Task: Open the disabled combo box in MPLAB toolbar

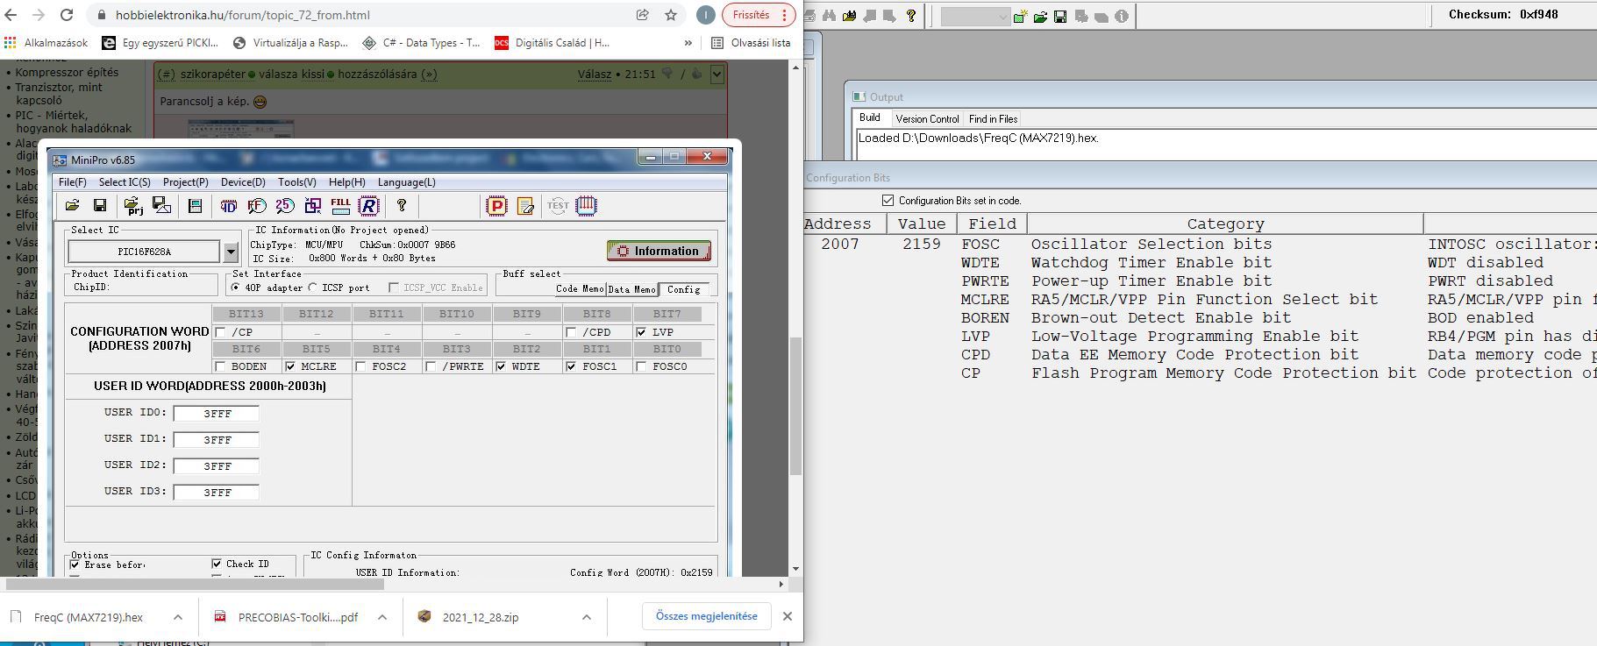Action: [x=976, y=16]
